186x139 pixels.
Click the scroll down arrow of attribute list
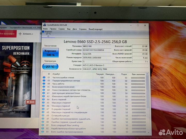point(149,132)
